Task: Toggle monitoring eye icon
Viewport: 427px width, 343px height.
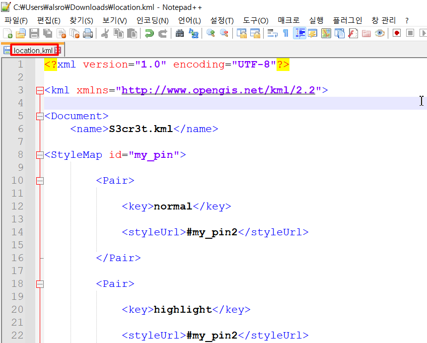Action: tap(380, 33)
